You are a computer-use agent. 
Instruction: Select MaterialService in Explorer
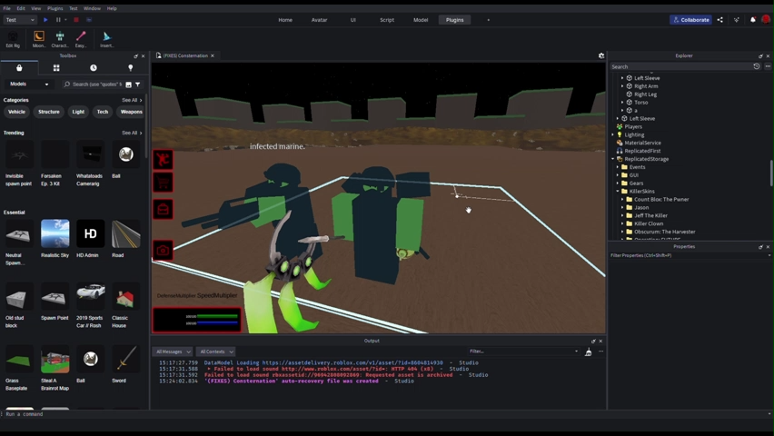click(x=642, y=143)
